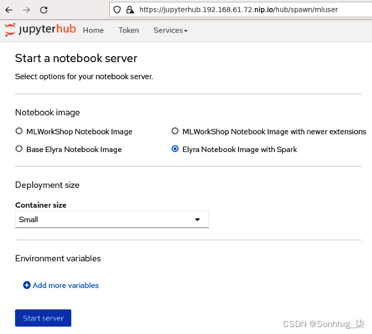Click the Add more variables link
Image resolution: width=372 pixels, height=334 pixels.
pyautogui.click(x=66, y=285)
